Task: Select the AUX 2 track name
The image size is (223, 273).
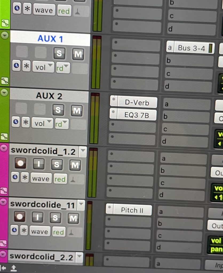Action: 49,96
